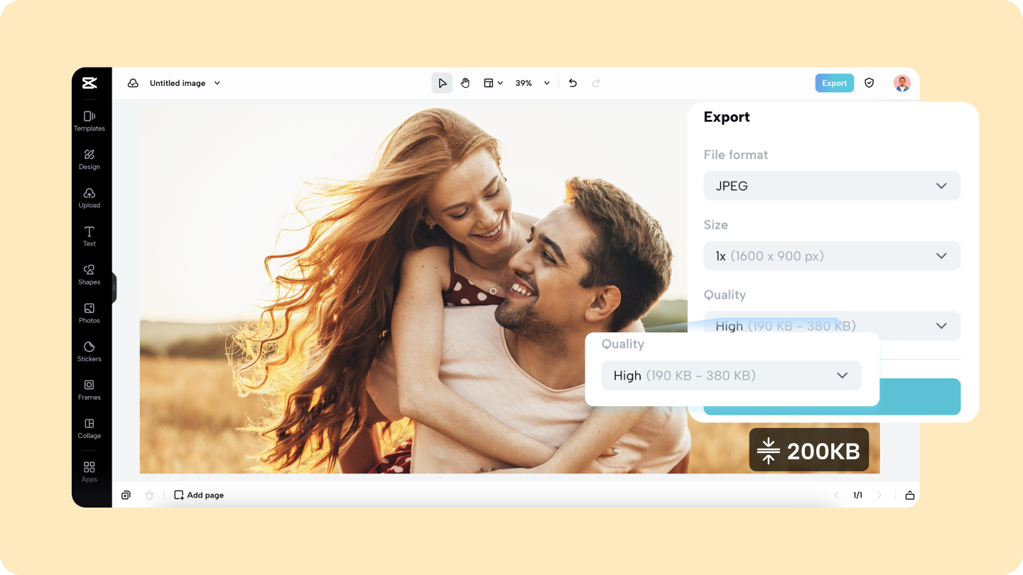Click the 1/1 page indicator
Viewport: 1023px width, 575px height.
(x=857, y=495)
